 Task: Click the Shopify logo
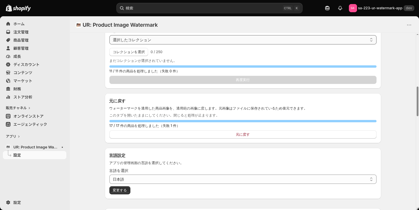pos(18,8)
